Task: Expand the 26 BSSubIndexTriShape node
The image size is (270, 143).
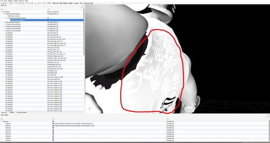Action: click(x=4, y=31)
